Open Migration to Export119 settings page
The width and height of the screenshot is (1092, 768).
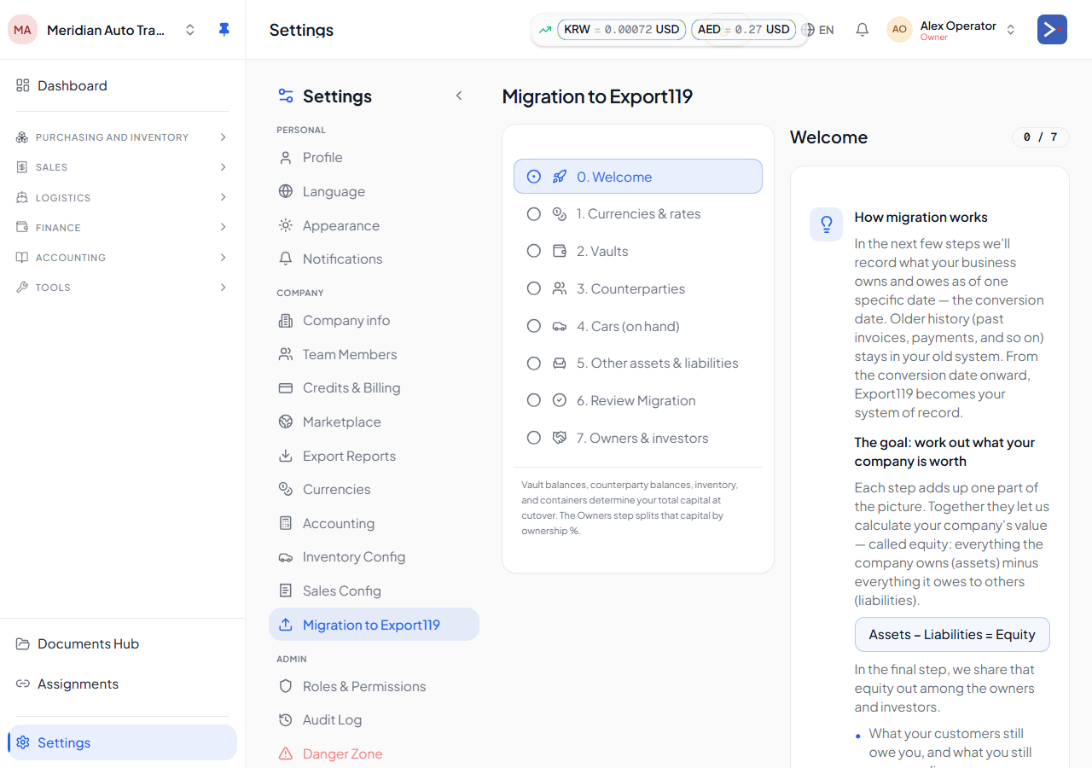click(374, 625)
